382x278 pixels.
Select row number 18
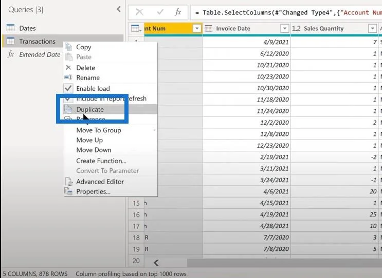coord(136,237)
